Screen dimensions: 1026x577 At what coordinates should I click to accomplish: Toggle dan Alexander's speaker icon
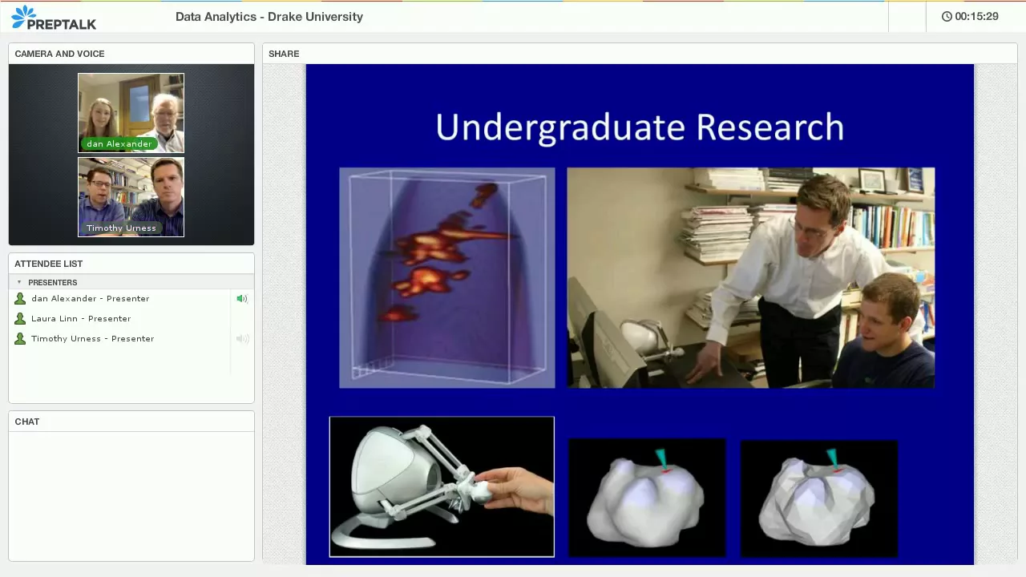tap(241, 298)
